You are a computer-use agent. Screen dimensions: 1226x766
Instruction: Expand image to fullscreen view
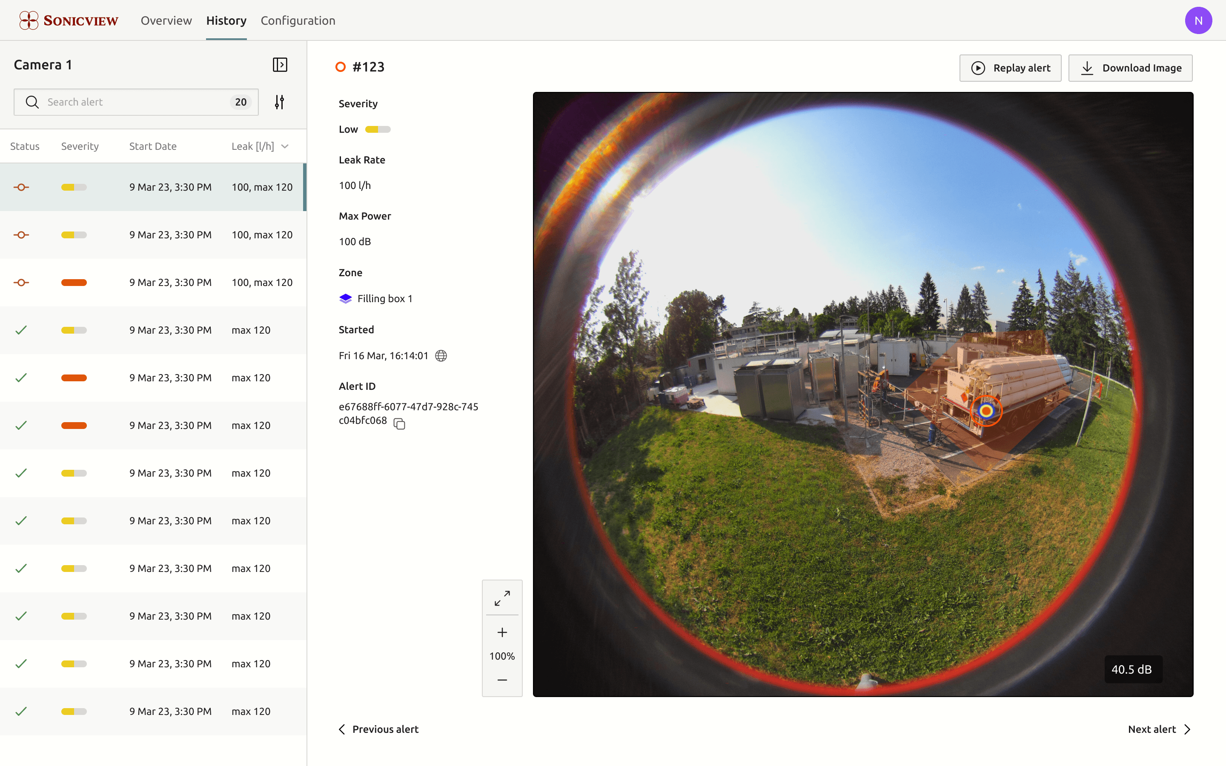[501, 598]
